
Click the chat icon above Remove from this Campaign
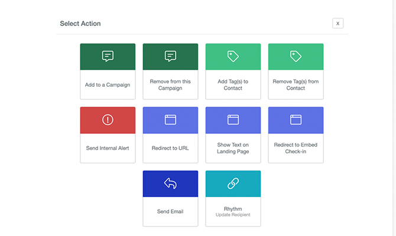(170, 56)
